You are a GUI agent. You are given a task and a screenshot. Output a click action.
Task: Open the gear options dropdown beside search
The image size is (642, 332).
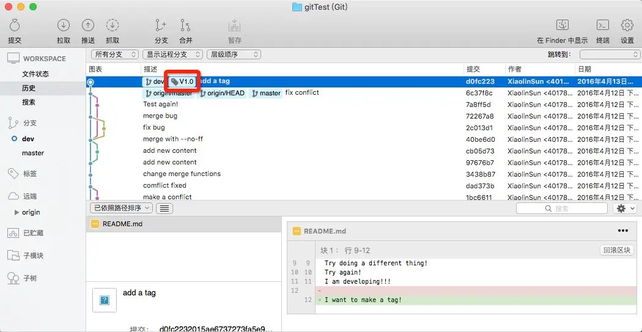624,208
